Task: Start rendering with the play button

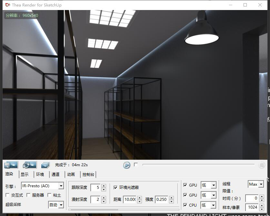Action: (x=127, y=165)
